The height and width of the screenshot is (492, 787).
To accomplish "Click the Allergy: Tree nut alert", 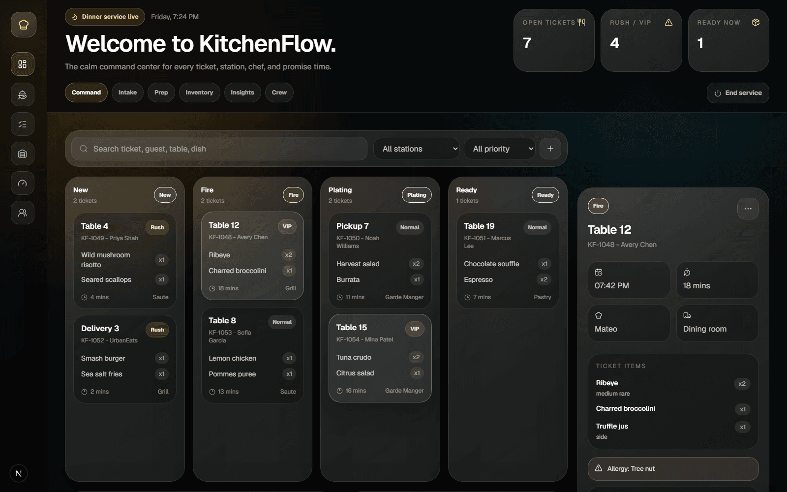I will (673, 469).
